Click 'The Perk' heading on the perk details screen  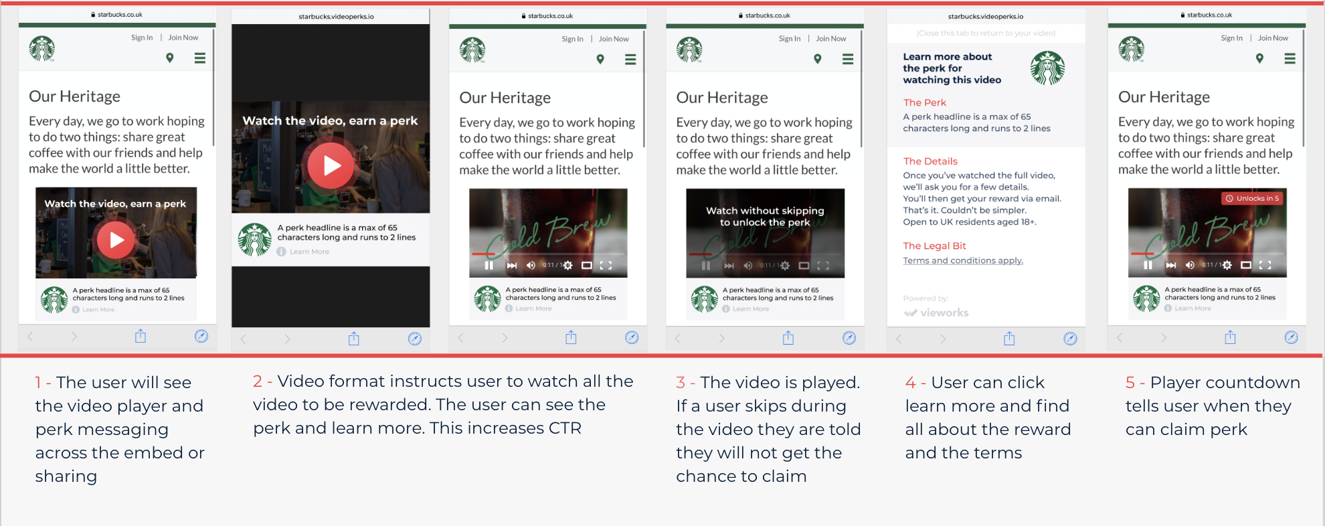click(925, 102)
